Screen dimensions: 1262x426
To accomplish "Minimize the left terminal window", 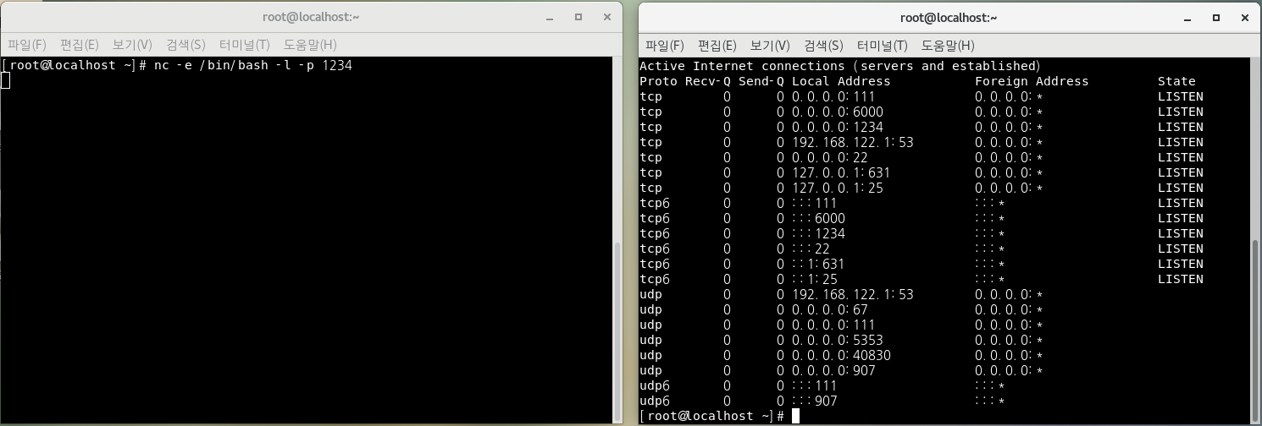I will click(550, 17).
